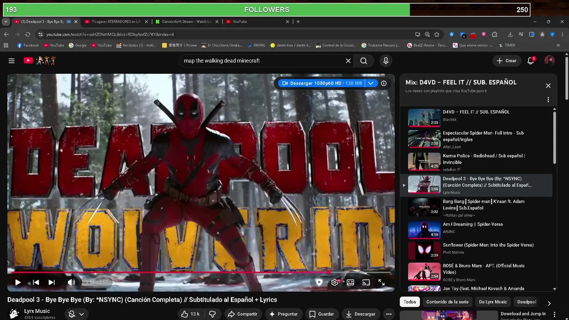Select the Todos filter chip
This screenshot has width=569, height=320.
click(410, 302)
